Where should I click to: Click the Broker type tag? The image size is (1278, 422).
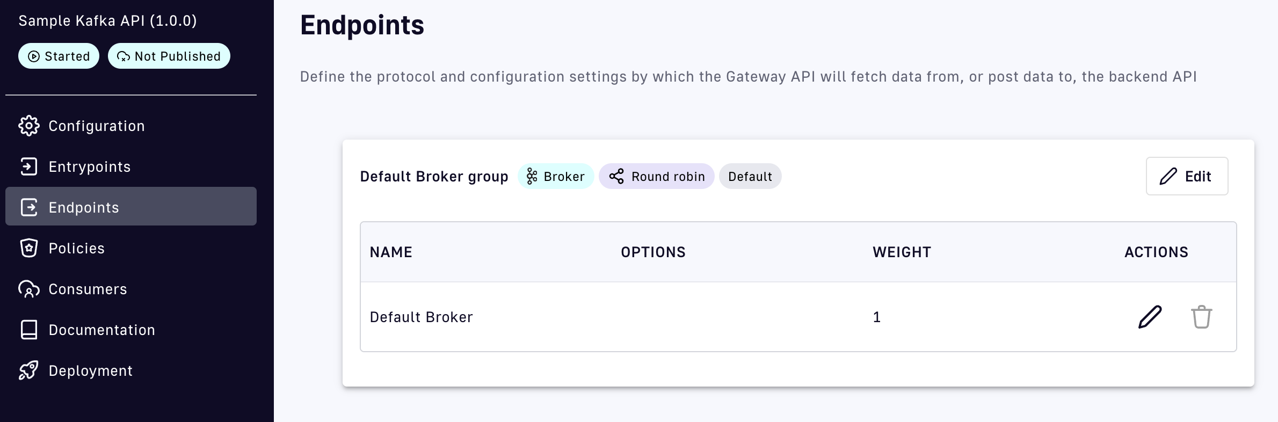[x=556, y=176]
